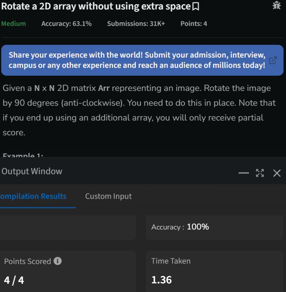This screenshot has height=292, width=286.
Task: Open the Custom Input tab
Action: click(108, 196)
